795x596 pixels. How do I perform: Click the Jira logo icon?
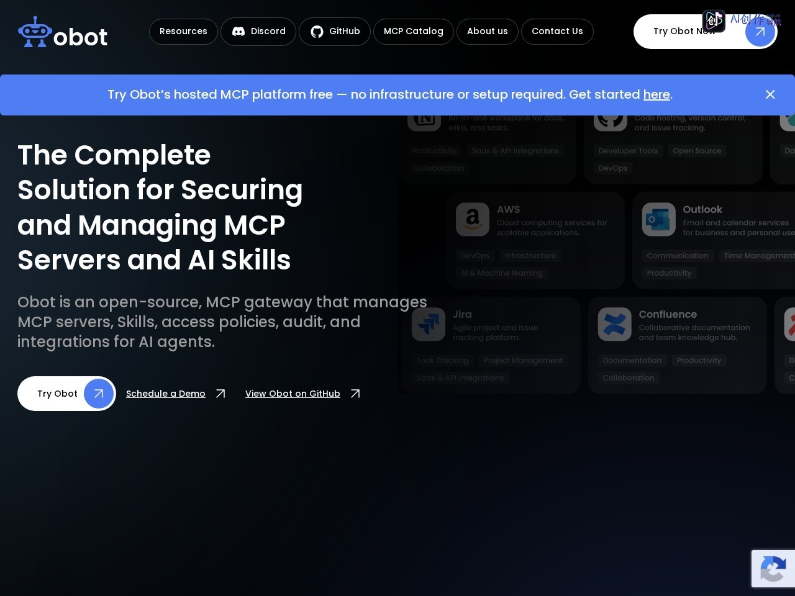tap(429, 324)
